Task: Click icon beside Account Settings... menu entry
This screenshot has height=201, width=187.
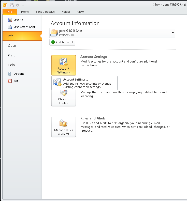Action: [57, 82]
